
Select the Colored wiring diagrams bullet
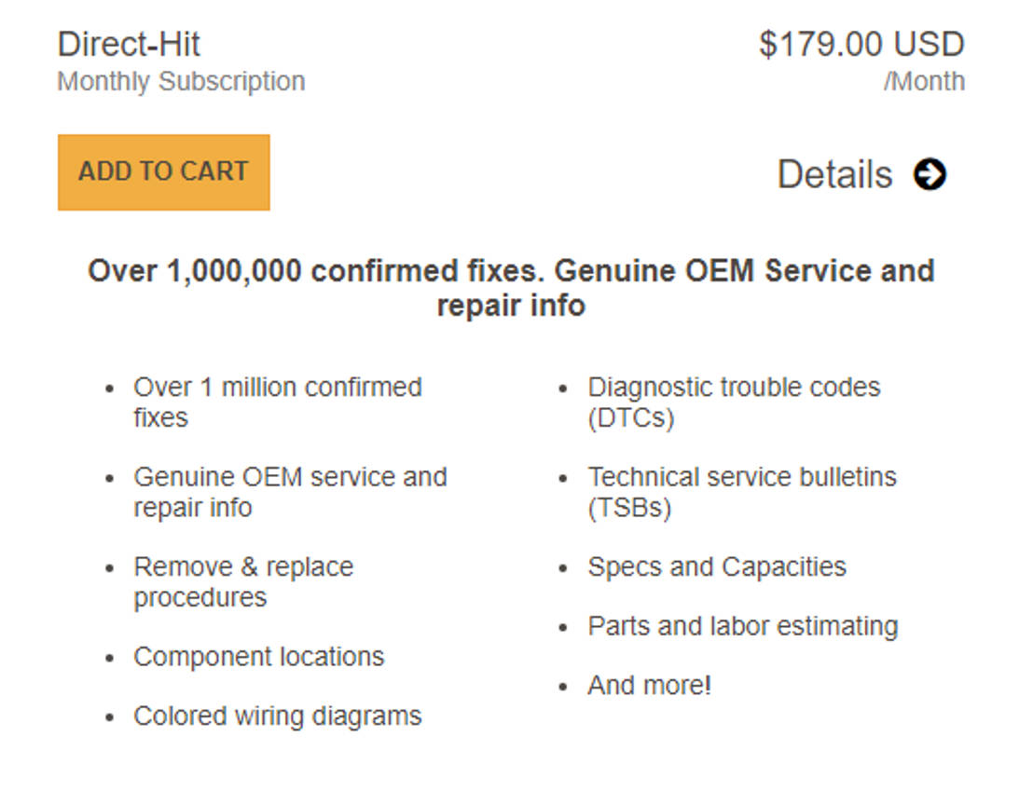277,716
